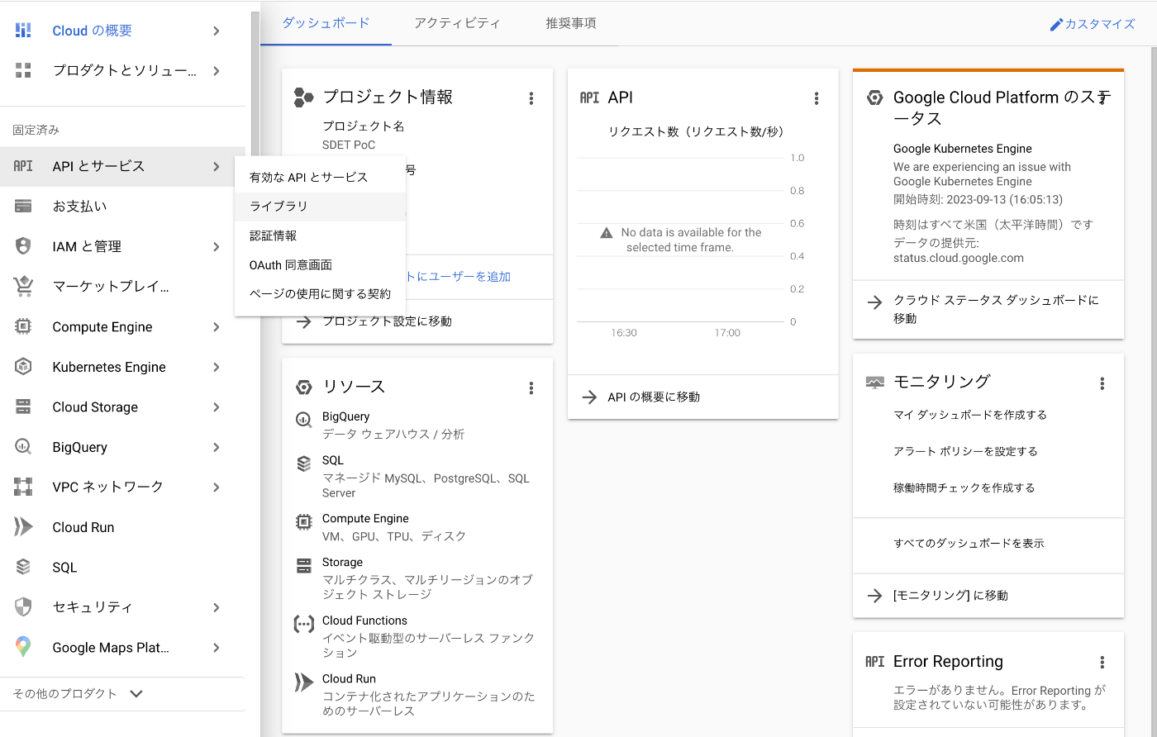1157x737 pixels.
Task: Select 有効な API とサービス from the flyout
Action: pos(320,177)
